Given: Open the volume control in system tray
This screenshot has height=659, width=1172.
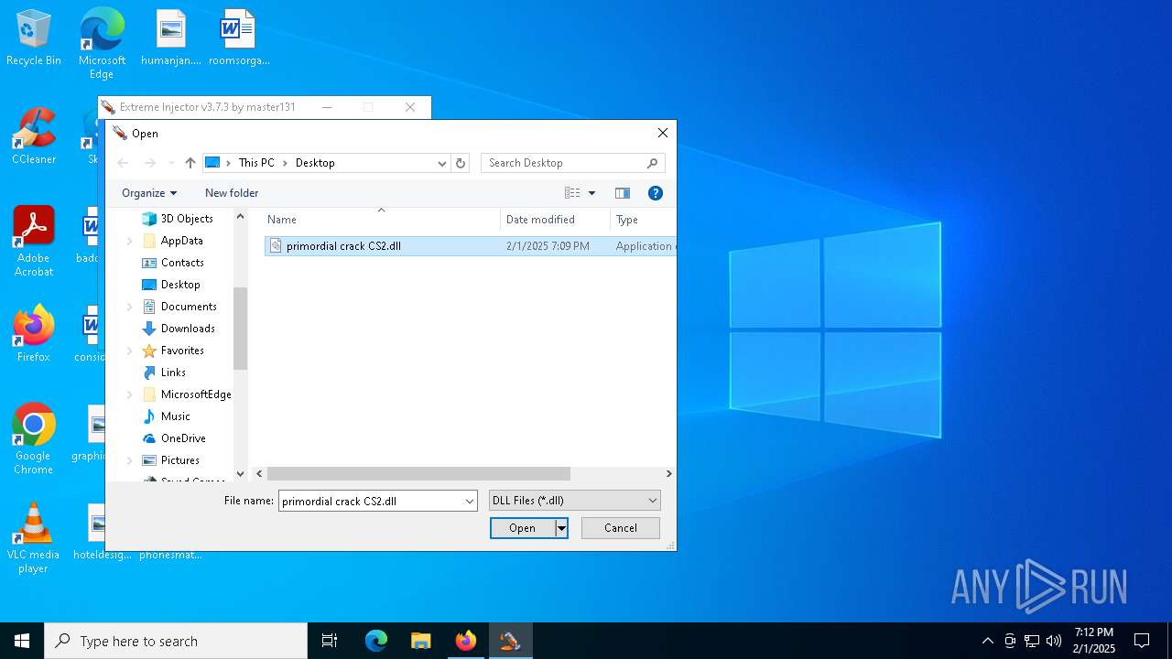Looking at the screenshot, I should tap(1054, 641).
